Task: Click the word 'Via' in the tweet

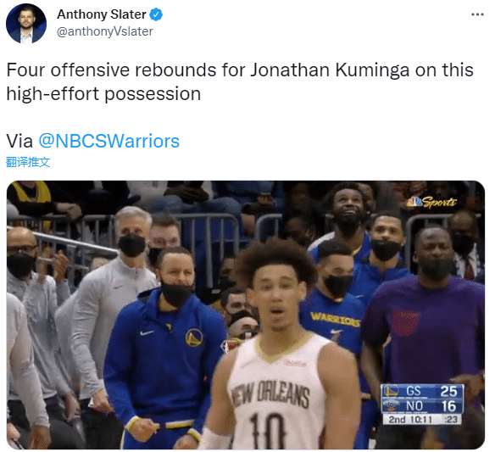Action: (19, 141)
